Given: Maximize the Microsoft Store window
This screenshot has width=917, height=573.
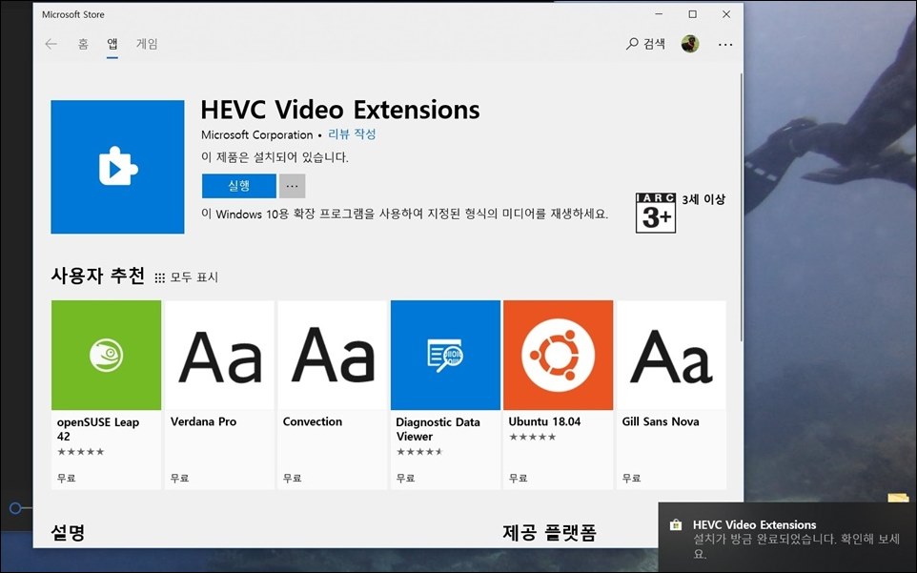Looking at the screenshot, I should 692,14.
